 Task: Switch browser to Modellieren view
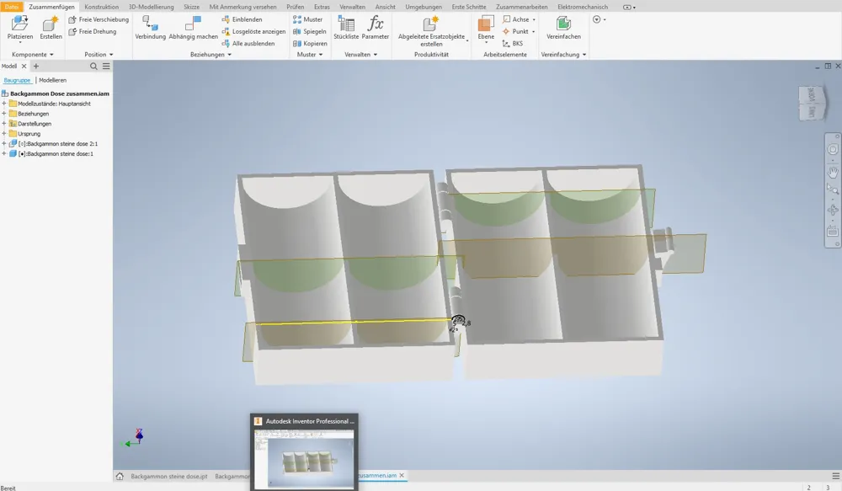click(52, 81)
